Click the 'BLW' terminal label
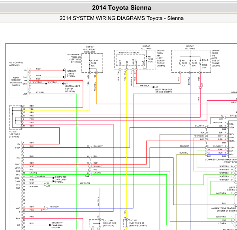237x230 pixels. (x=18, y=219)
